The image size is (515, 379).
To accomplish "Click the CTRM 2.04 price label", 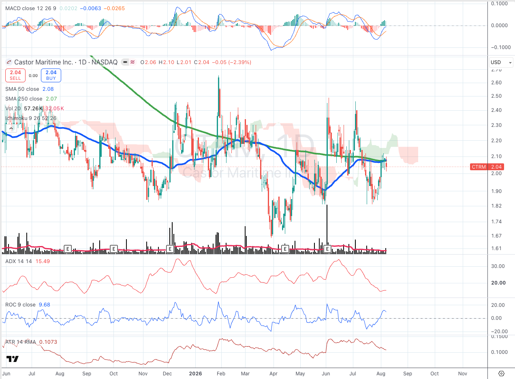I will click(486, 167).
